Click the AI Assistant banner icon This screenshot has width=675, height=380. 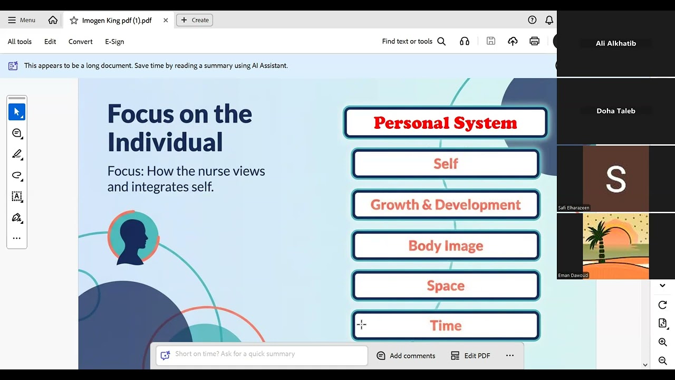click(x=13, y=66)
